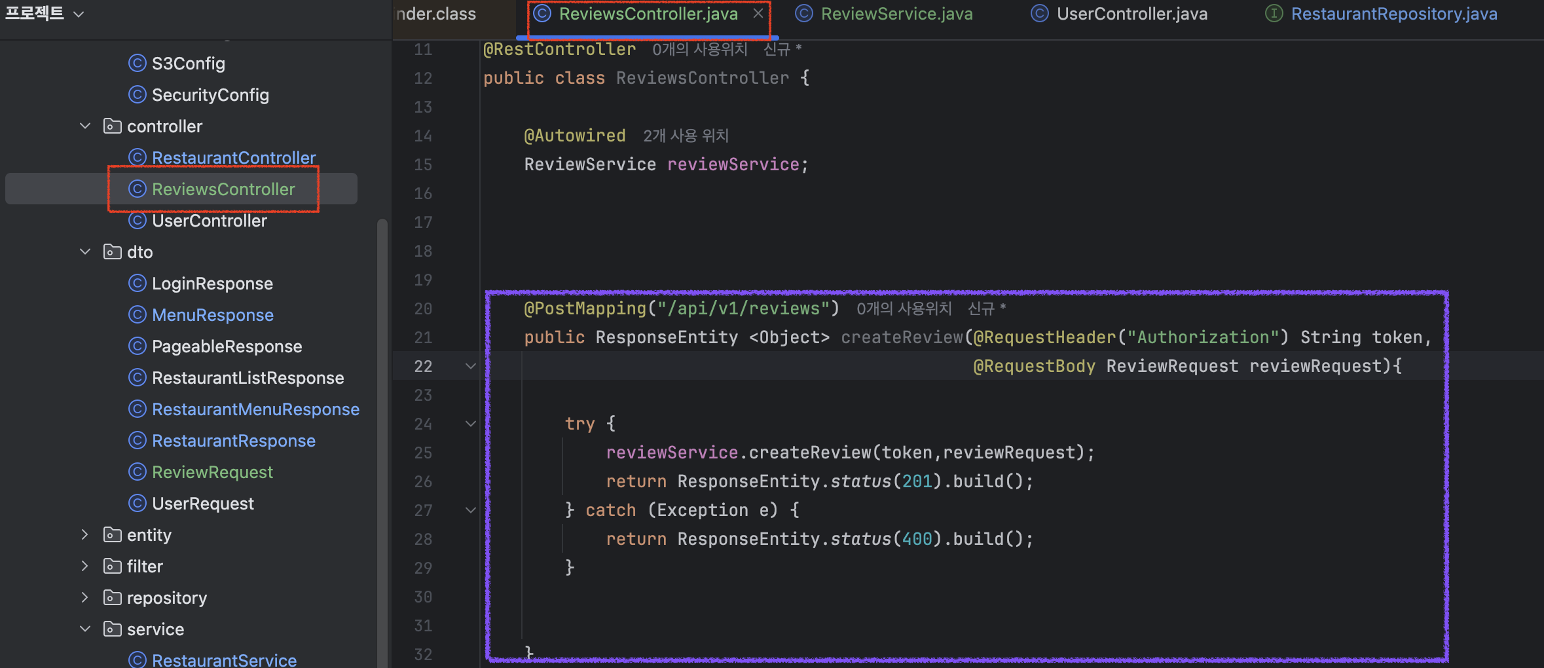The width and height of the screenshot is (1544, 668).
Task: Click the SecurityConfig class icon
Action: [137, 94]
